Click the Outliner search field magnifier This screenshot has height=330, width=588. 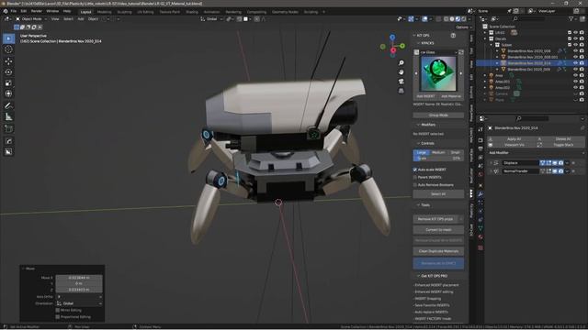[515, 18]
